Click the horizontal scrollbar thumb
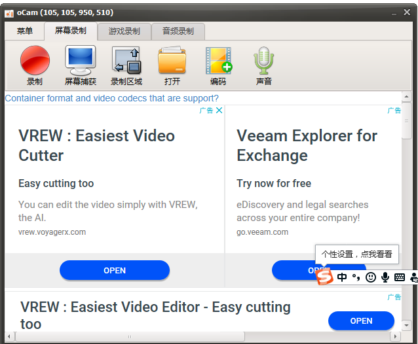Screen dimensions: 418x344 pos(130,337)
